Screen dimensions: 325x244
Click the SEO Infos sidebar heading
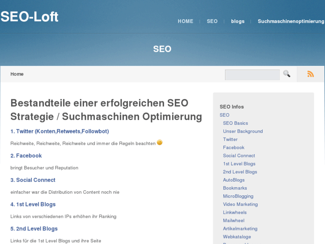coord(232,107)
